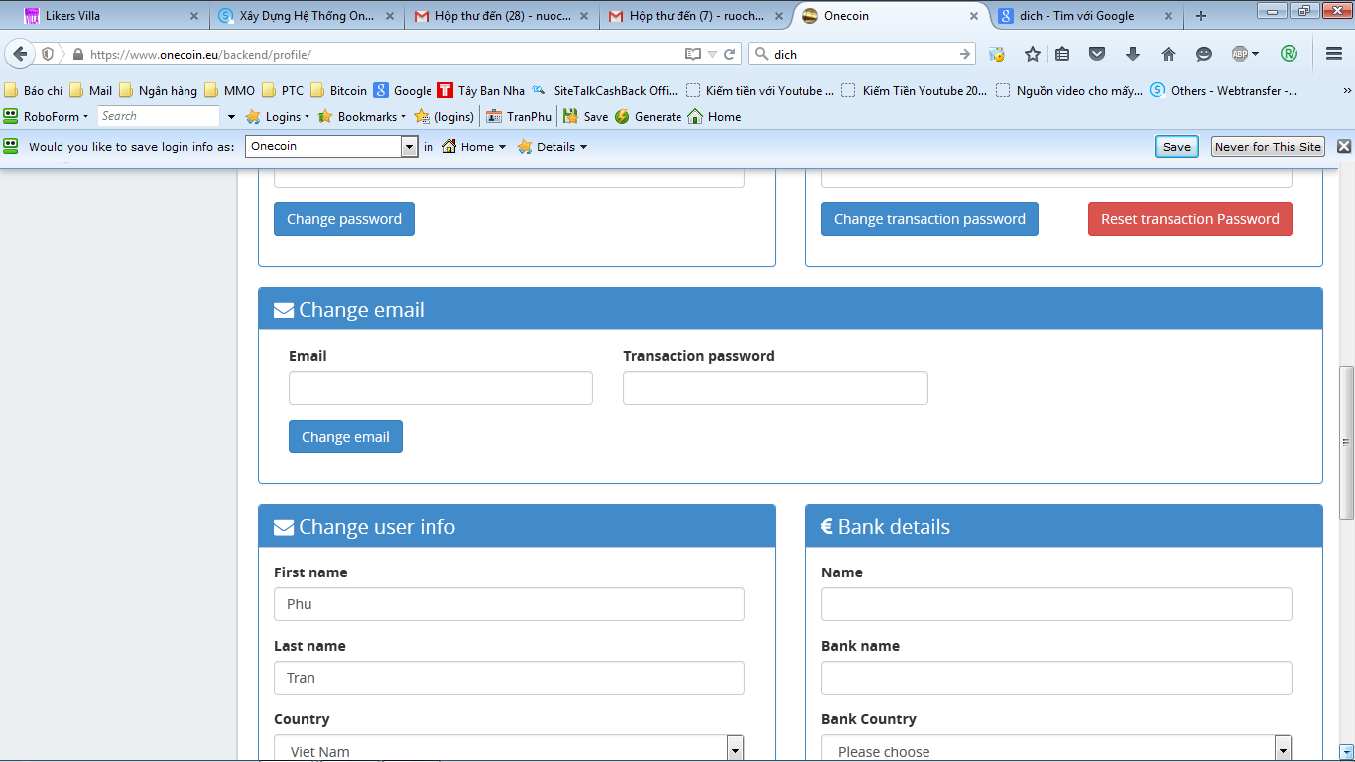1355x762 pixels.
Task: Open Adblock Plus ABP menu
Action: point(1244,54)
